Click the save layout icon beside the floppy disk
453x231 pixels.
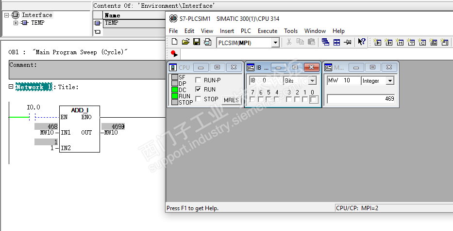point(207,42)
